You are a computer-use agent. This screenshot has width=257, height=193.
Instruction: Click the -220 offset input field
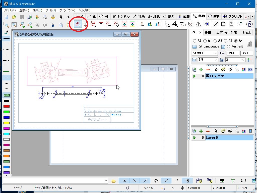click(x=246, y=53)
